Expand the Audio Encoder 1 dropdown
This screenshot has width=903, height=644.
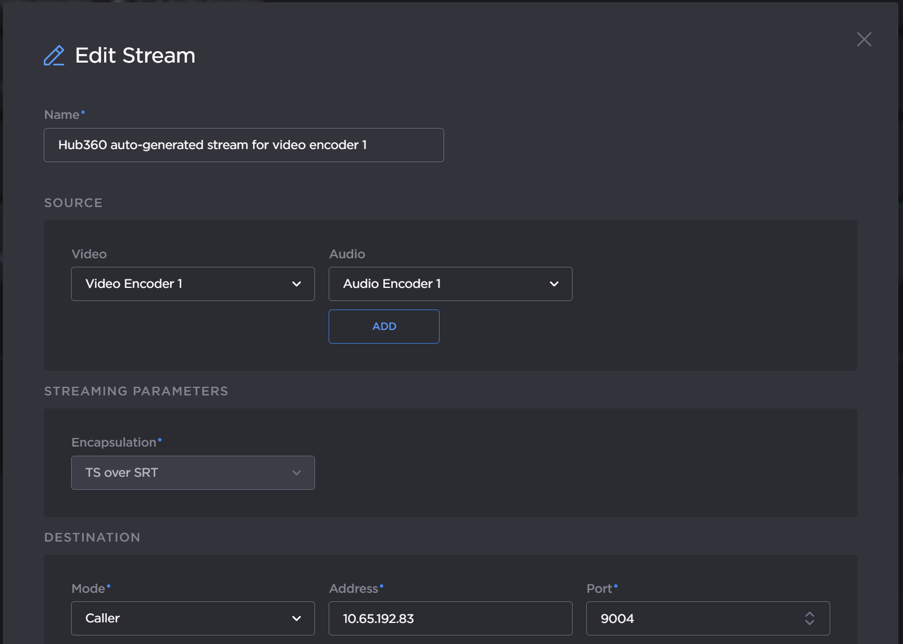coord(450,284)
